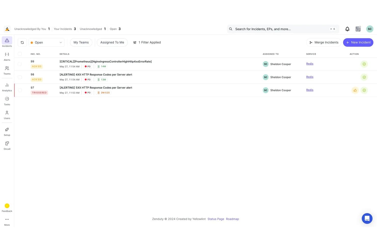Refresh the incidents list
The height and width of the screenshot is (251, 377).
tap(22, 42)
